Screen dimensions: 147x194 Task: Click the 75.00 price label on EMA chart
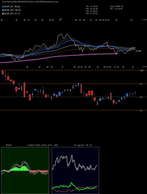[138, 51]
